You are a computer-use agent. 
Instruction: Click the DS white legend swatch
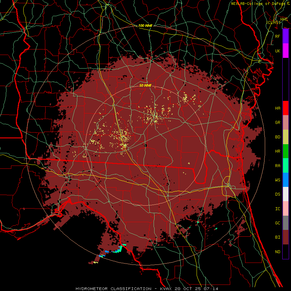pos(286,194)
